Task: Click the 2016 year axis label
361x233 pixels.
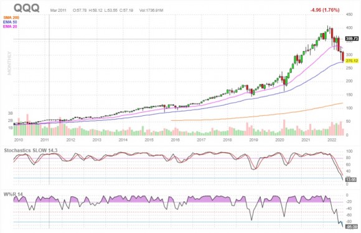Action: pos(175,140)
